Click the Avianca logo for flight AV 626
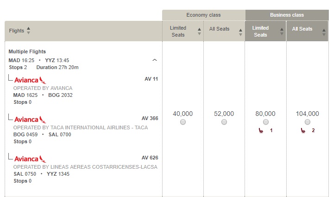The width and height of the screenshot is (333, 197). [30, 159]
